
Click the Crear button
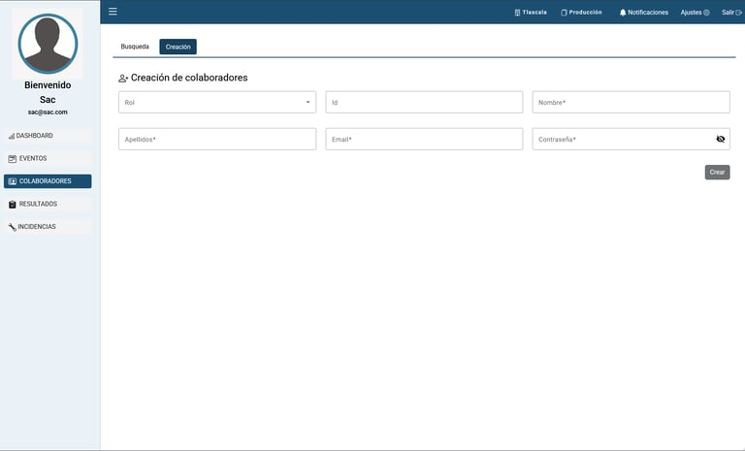tap(718, 172)
